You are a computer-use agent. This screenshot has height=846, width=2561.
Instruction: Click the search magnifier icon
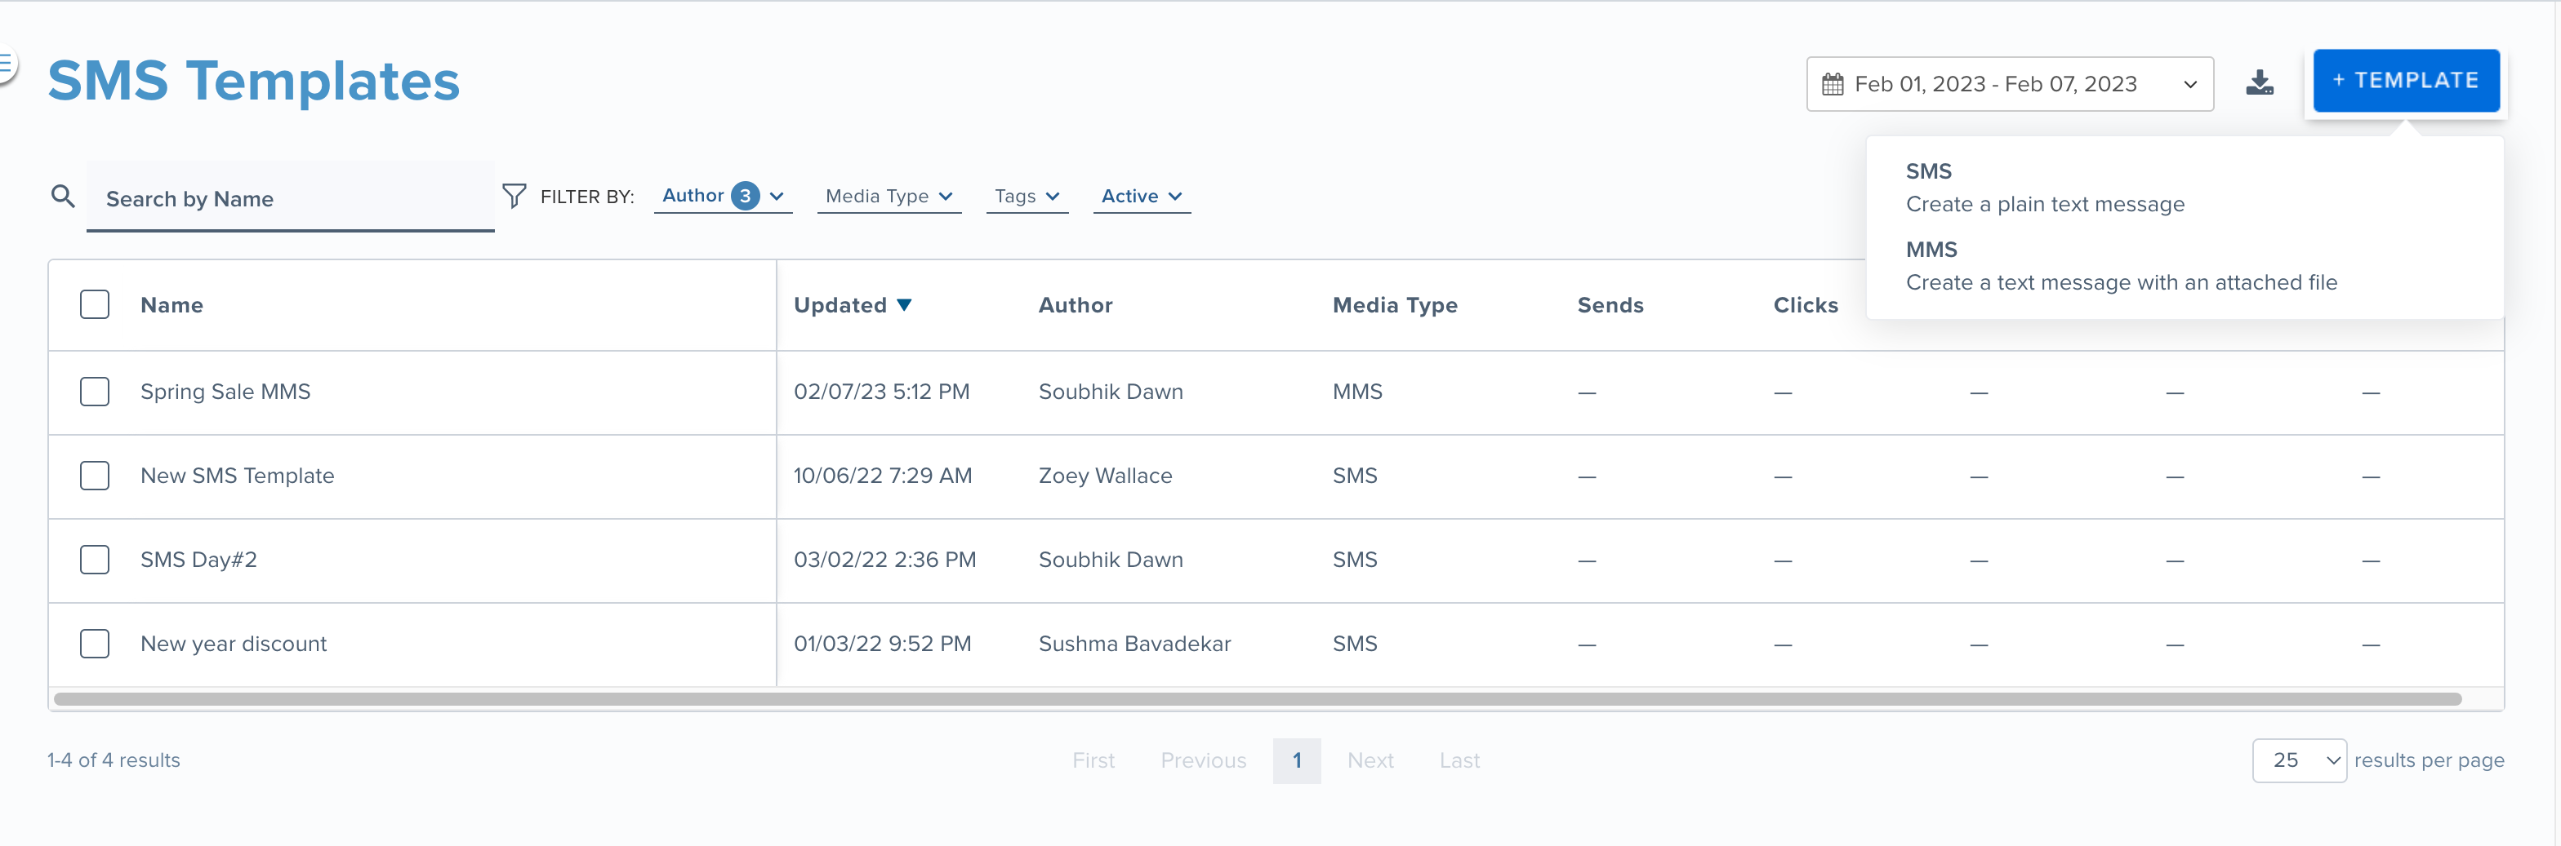[x=63, y=196]
